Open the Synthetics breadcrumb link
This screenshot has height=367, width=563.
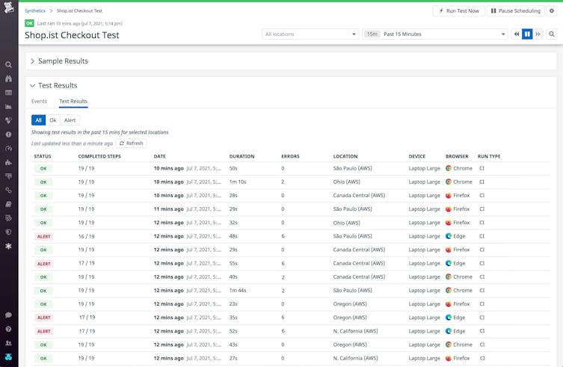point(35,11)
